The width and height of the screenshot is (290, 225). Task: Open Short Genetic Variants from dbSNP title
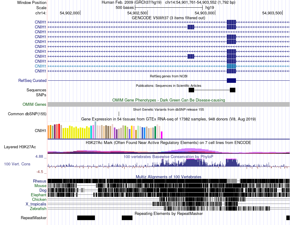click(169, 110)
